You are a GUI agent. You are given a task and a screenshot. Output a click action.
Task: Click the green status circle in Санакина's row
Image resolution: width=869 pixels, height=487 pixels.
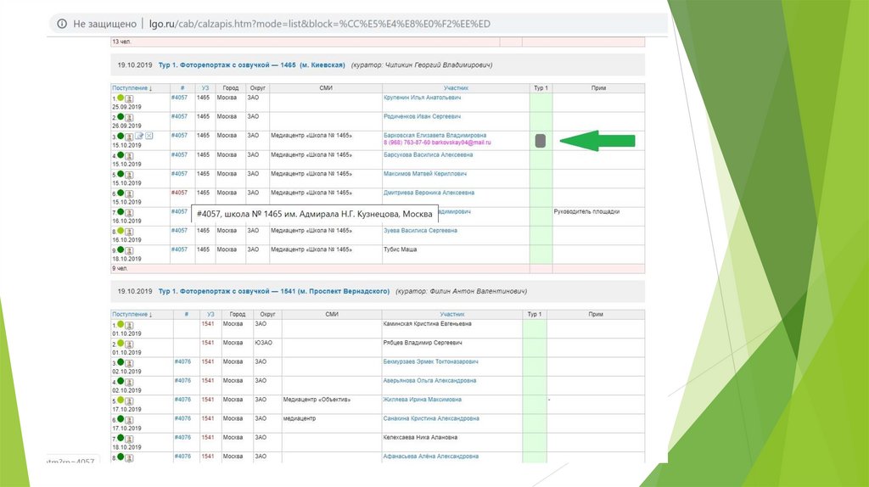click(121, 419)
